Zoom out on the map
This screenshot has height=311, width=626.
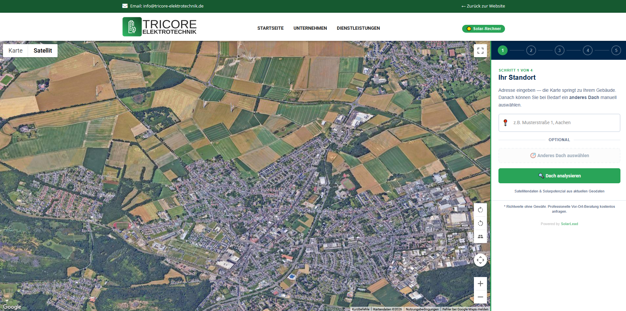point(480,297)
